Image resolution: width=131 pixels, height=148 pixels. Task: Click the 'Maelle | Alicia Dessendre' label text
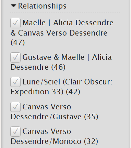[x=68, y=23]
